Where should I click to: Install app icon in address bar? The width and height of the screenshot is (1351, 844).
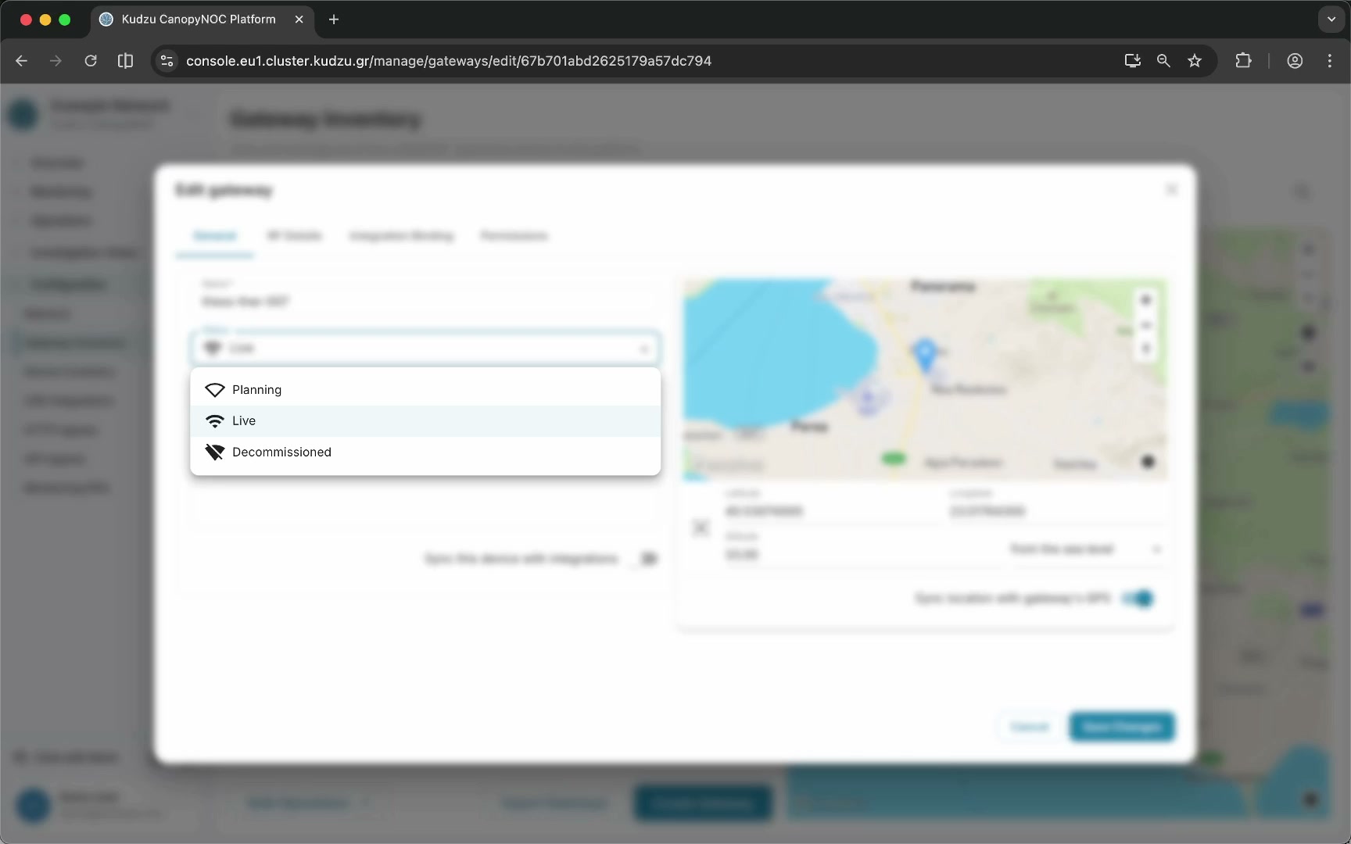click(1132, 61)
